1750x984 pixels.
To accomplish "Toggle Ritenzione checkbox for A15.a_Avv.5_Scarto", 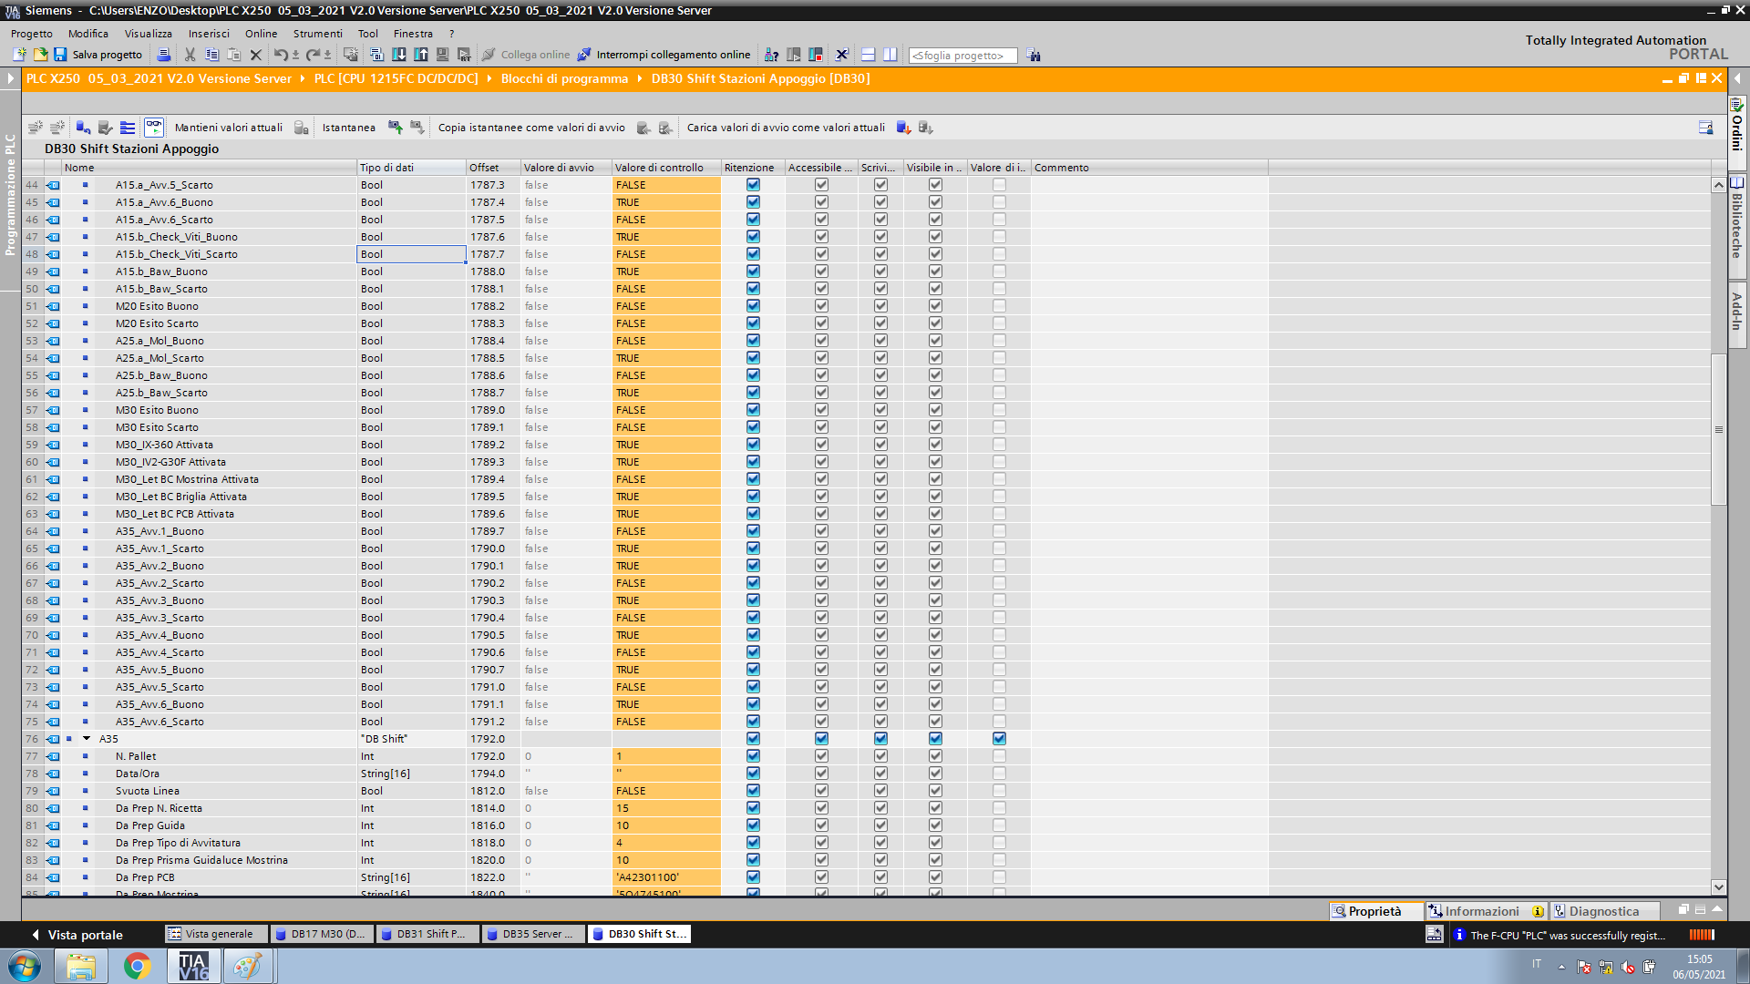I will pos(753,185).
